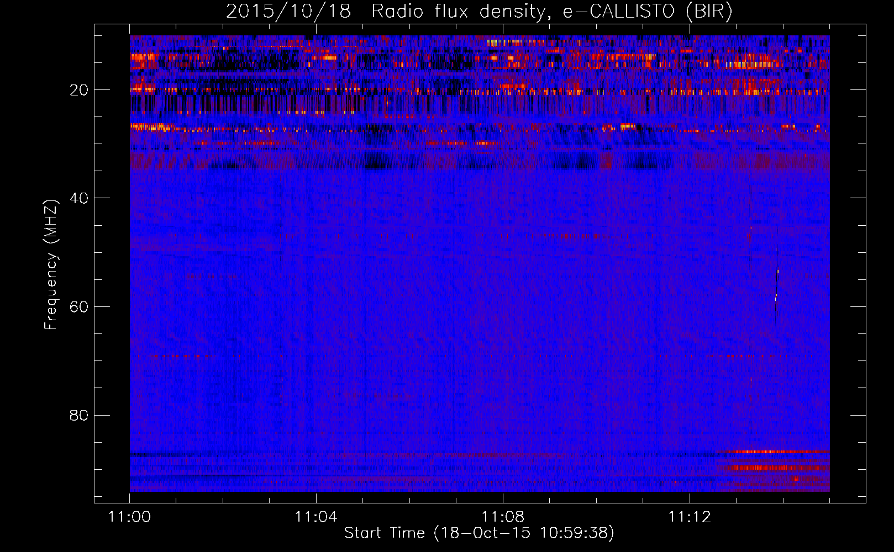This screenshot has width=894, height=552.
Task: Click the '80' frequency tick label
Action: [x=80, y=415]
